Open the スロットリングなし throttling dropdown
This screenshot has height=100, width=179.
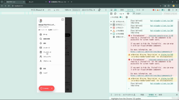click(x=88, y=10)
